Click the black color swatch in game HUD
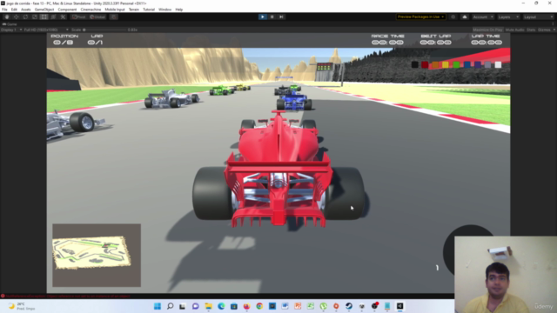 tap(414, 64)
